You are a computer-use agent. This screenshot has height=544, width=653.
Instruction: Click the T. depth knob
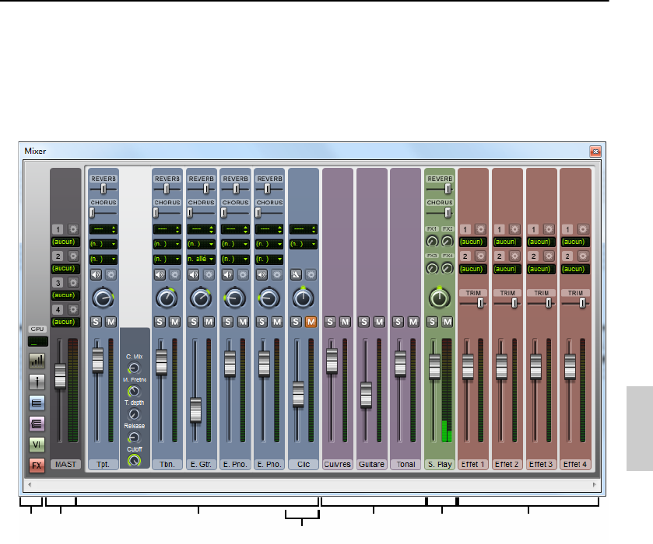pos(134,414)
